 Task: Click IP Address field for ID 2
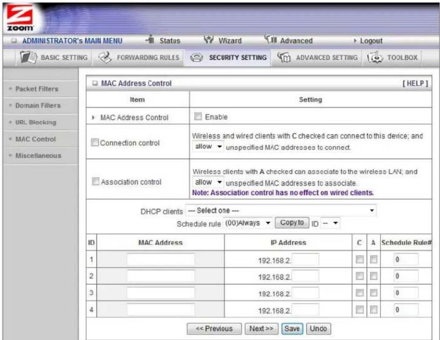(305, 276)
